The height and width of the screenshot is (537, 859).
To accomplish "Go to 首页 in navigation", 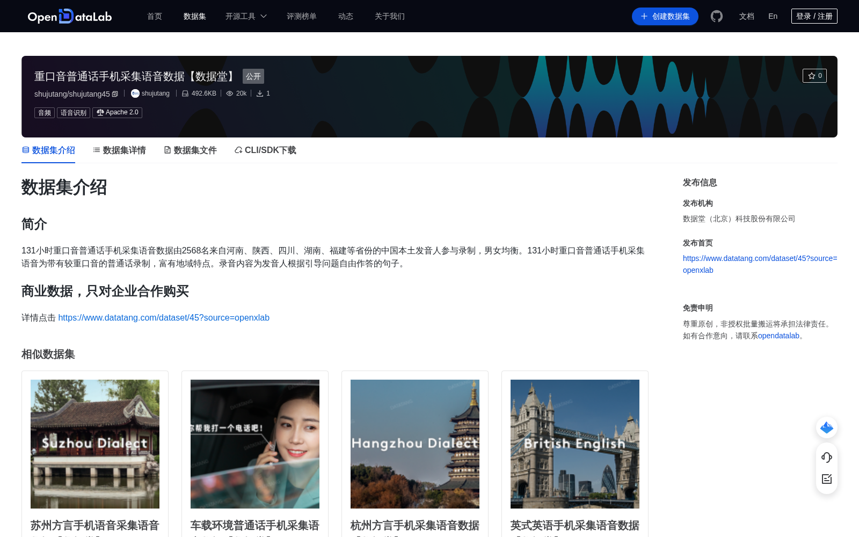I will coord(155,16).
